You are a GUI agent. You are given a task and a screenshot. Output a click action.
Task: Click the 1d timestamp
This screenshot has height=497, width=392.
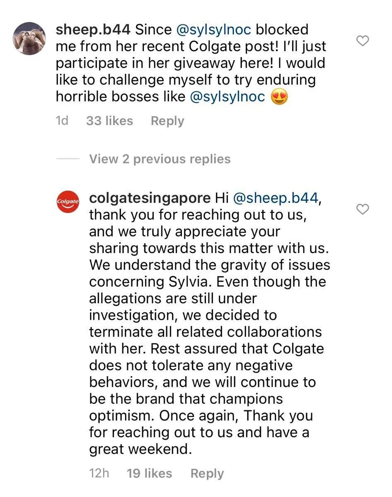(x=62, y=121)
